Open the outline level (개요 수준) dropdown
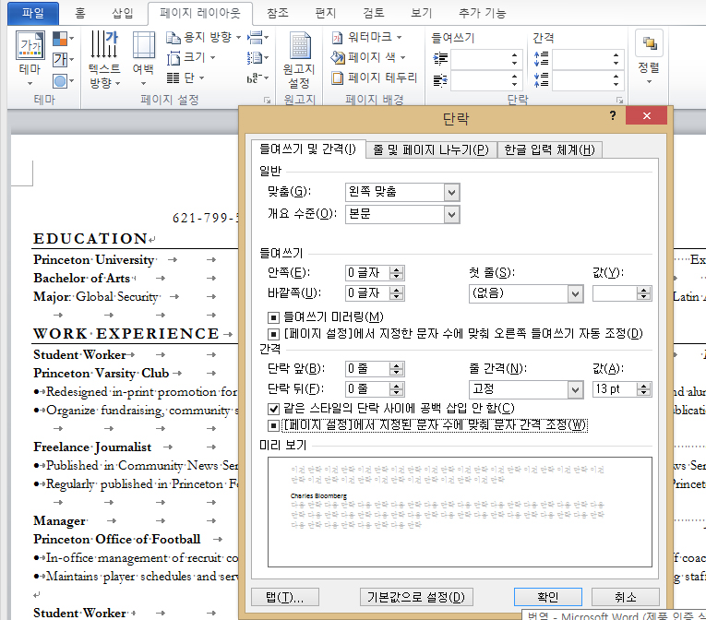The height and width of the screenshot is (620, 706). click(x=450, y=214)
